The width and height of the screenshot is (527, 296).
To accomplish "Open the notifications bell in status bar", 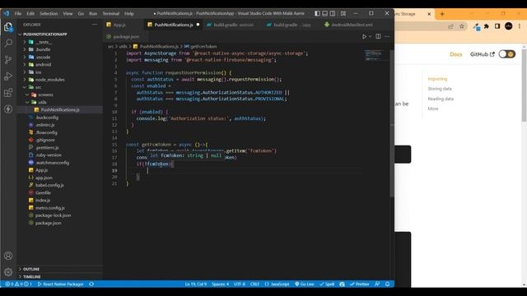I will (x=387, y=284).
